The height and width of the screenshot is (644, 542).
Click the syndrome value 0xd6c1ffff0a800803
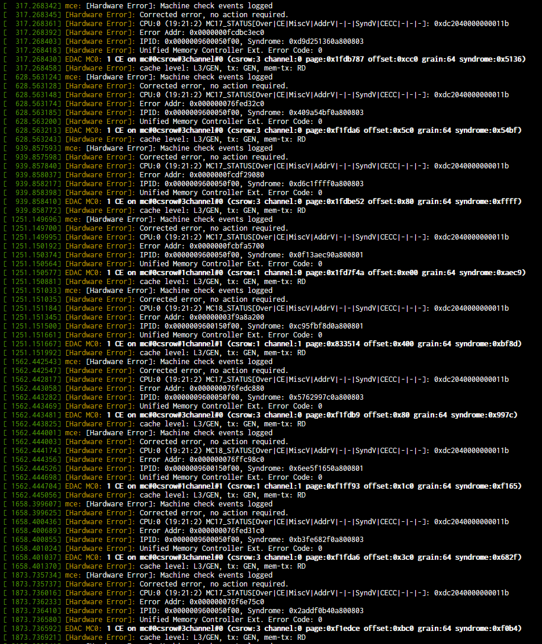(x=326, y=184)
